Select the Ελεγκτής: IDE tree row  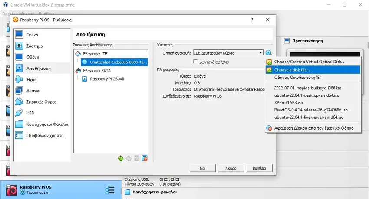(x=111, y=54)
